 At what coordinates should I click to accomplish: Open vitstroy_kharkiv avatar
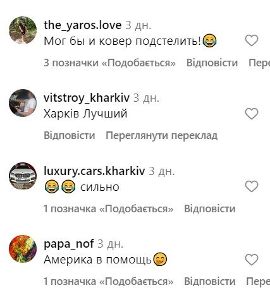[23, 103]
